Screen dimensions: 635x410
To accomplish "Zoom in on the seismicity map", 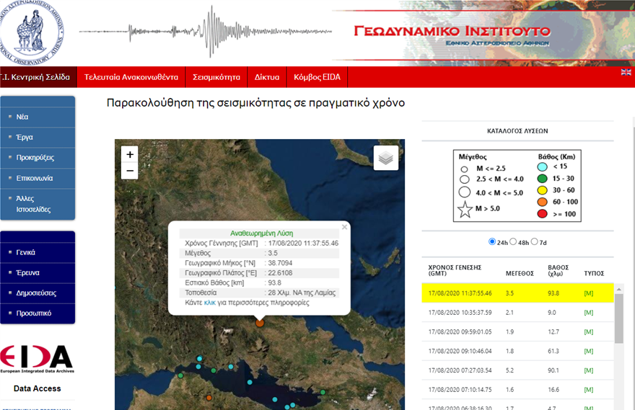I will pos(130,154).
